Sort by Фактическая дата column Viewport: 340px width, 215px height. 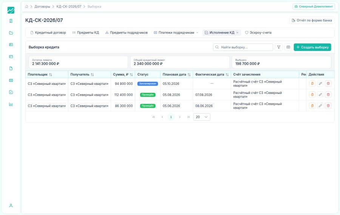coord(227,74)
